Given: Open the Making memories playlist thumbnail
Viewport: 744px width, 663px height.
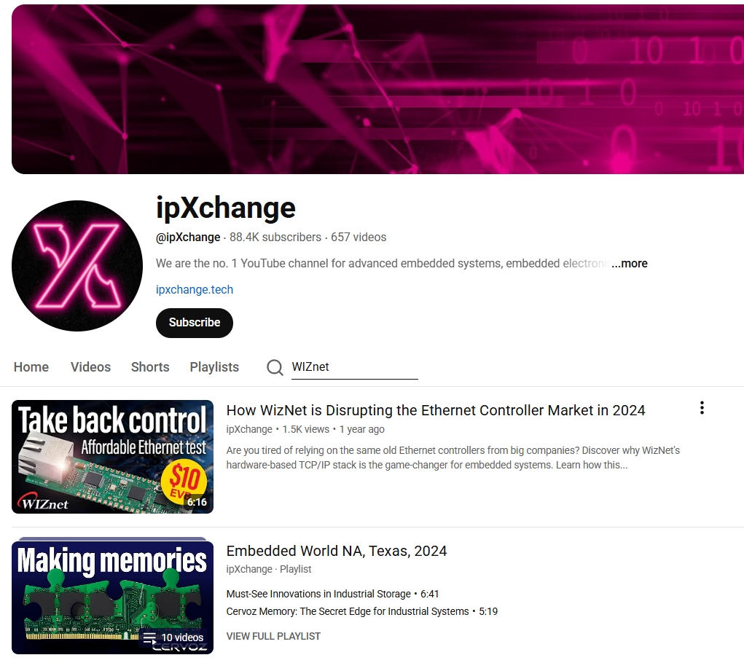Looking at the screenshot, I should (112, 597).
